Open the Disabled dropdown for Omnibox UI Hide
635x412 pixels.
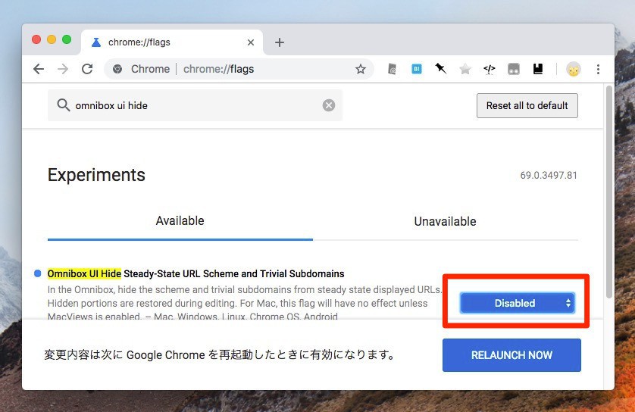tap(518, 303)
